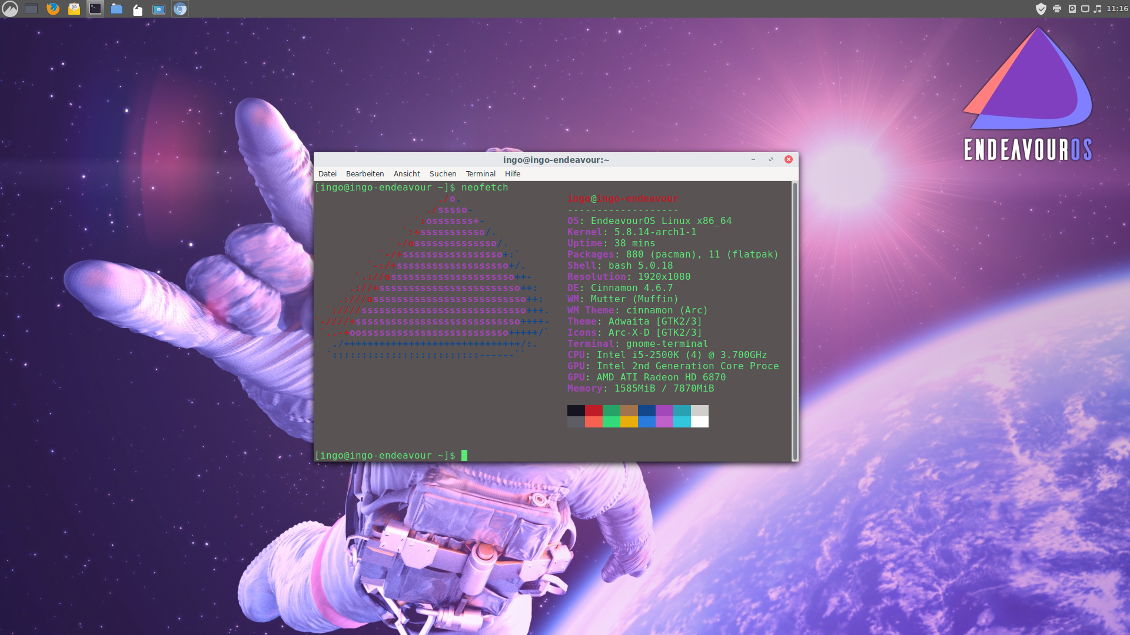Click the terminal vertical scrollbar
Image resolution: width=1130 pixels, height=635 pixels.
795,321
